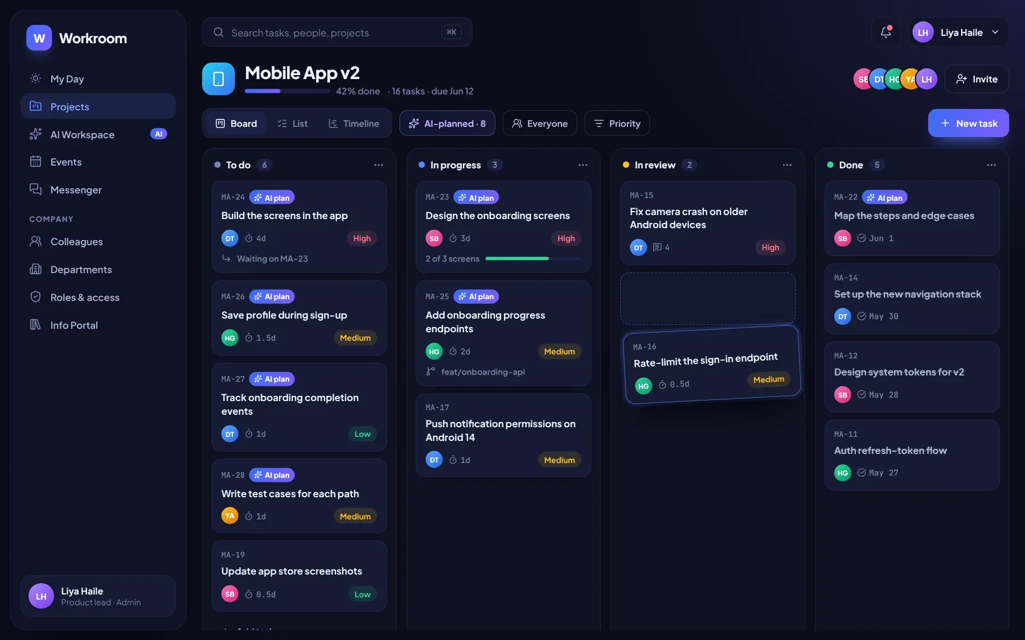Switch to List view tab
Image resolution: width=1025 pixels, height=640 pixels.
point(292,123)
